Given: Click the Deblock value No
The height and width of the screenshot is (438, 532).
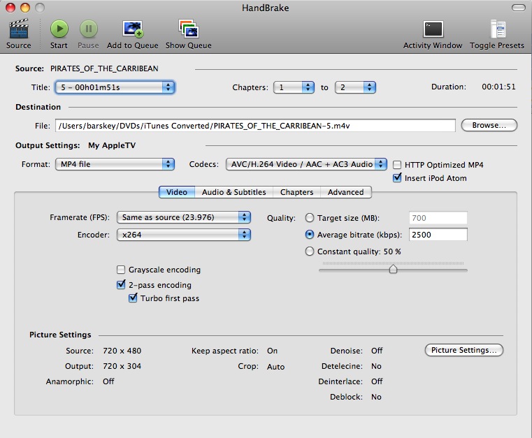Looking at the screenshot, I should pyautogui.click(x=376, y=397).
